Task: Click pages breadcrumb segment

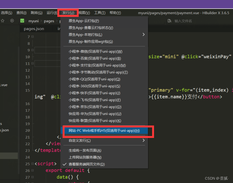Action: tap(49, 21)
